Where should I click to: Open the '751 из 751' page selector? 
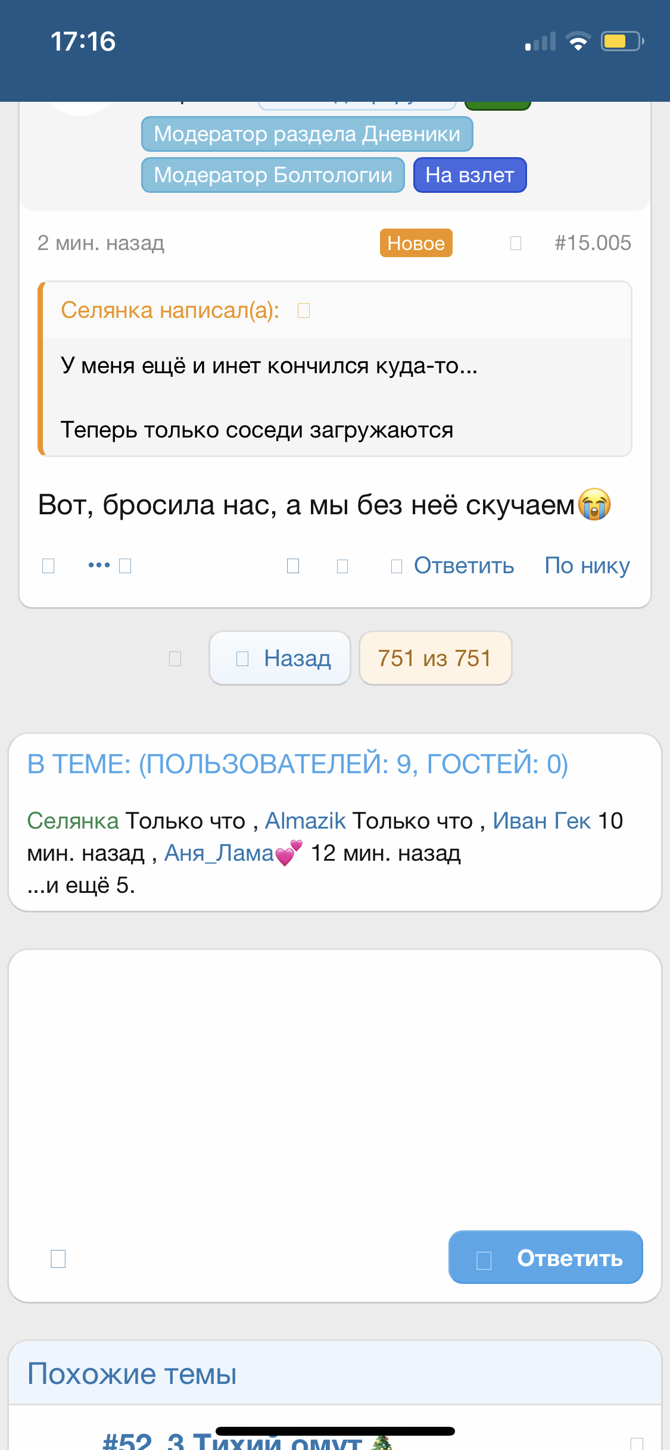pos(435,658)
